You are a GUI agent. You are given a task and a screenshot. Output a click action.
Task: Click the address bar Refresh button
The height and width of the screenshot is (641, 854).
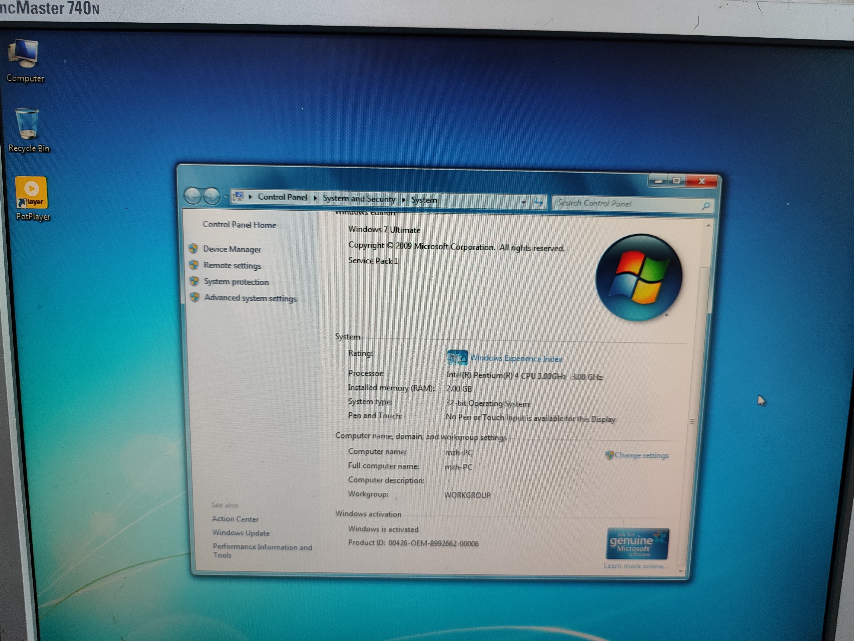[538, 202]
